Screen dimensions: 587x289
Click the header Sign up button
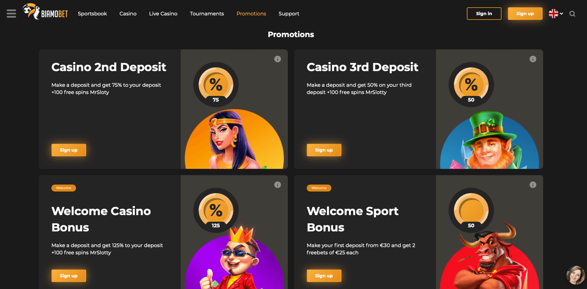click(x=525, y=14)
